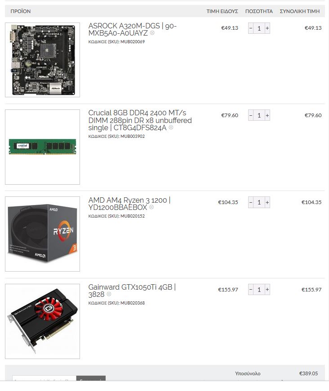Increase ASROCK motherboard quantity with plus

[x=267, y=28]
